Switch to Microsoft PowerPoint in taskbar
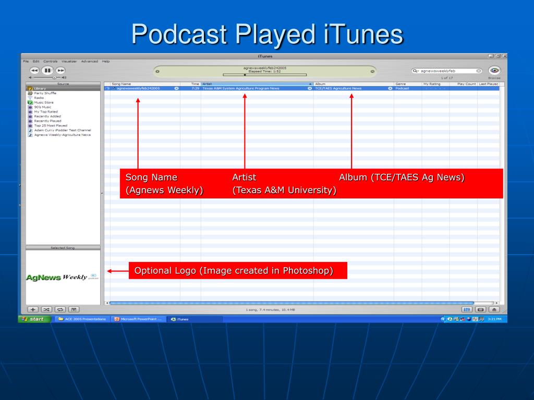 [x=138, y=319]
